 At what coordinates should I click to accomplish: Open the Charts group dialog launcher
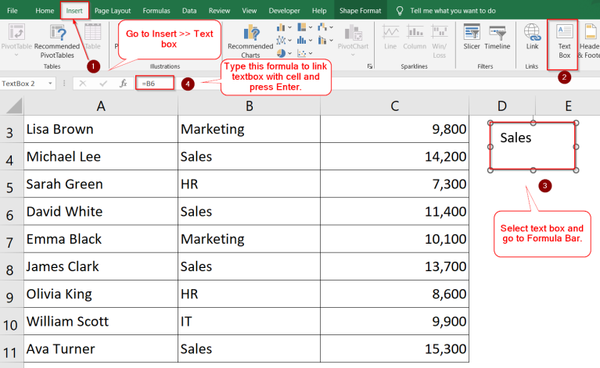tap(372, 67)
